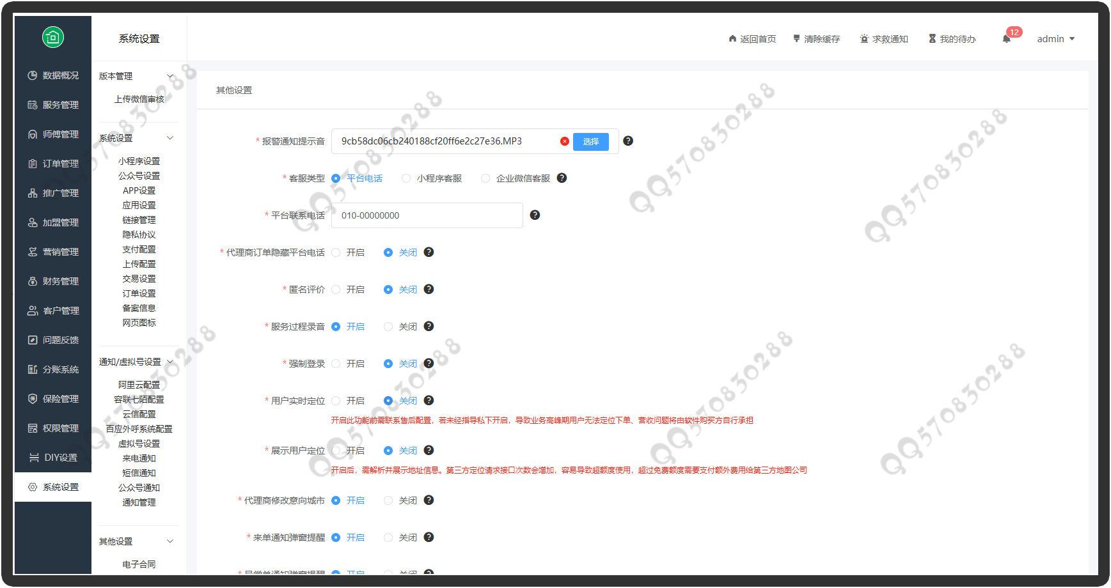Screen dimensions: 1111x588
Task: Click the 平台联系电话 input field
Action: (427, 215)
